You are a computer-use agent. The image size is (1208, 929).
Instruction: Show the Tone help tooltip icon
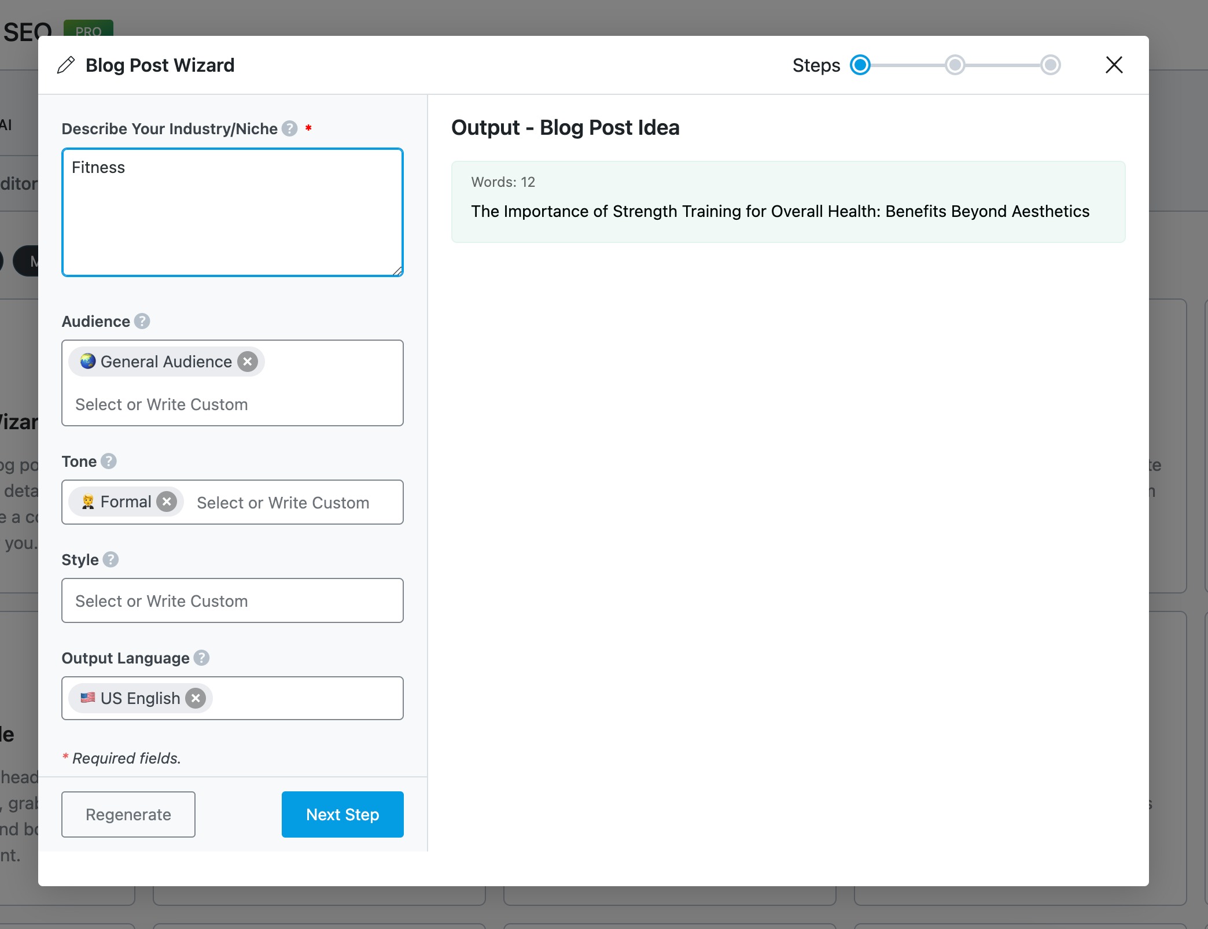(109, 461)
